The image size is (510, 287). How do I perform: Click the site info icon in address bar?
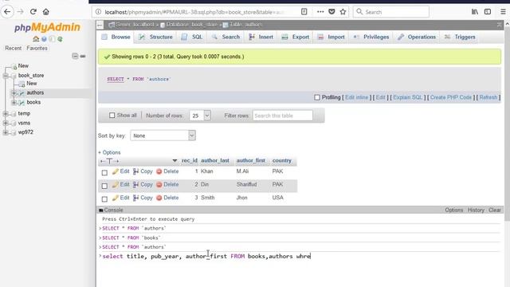[98, 12]
